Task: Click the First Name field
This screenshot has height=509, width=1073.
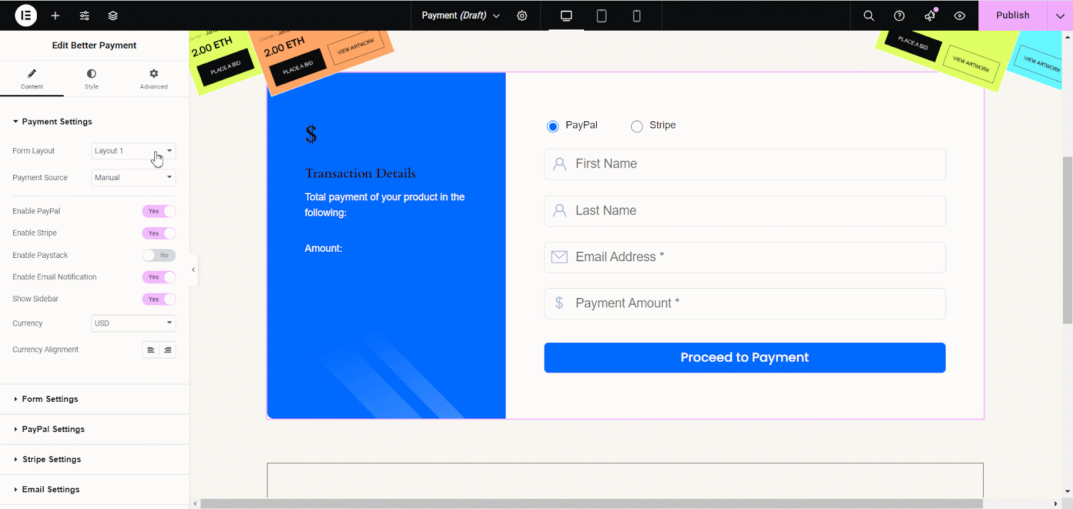Action: (744, 164)
